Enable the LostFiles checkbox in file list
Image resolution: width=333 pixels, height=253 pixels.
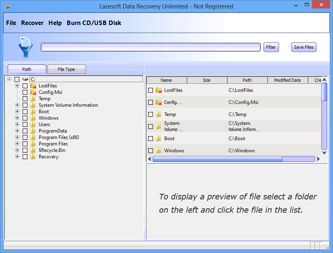coord(151,90)
